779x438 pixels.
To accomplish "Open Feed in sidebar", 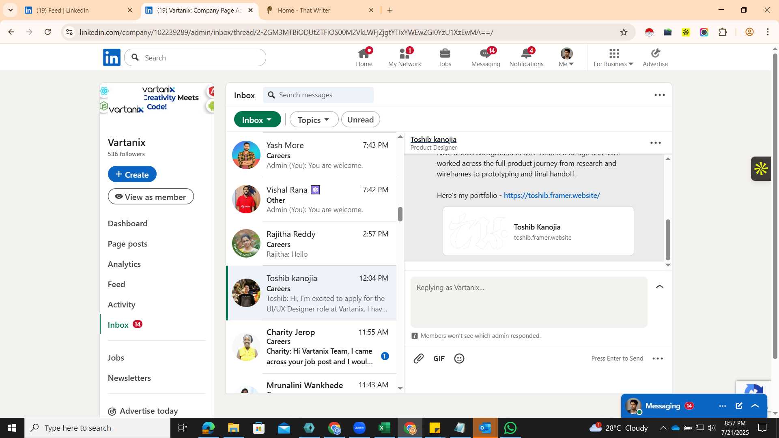I will [x=116, y=284].
